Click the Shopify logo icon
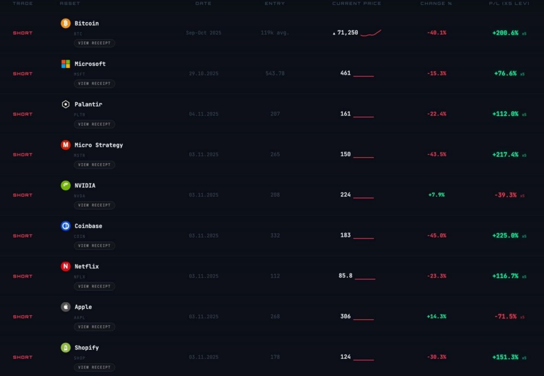Viewport: 544px width, 376px height. [66, 348]
